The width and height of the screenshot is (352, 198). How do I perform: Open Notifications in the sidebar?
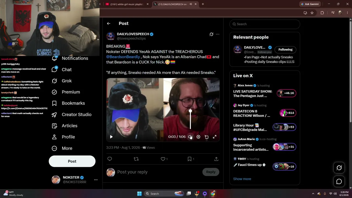point(70,58)
